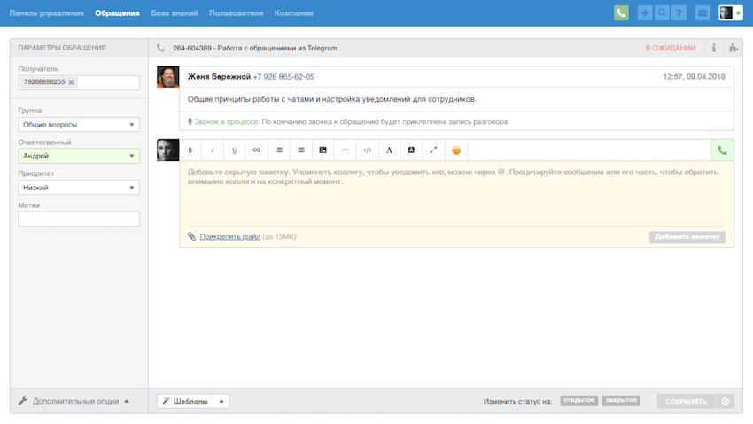Image resolution: width=753 pixels, height=424 pixels.
Task: Click phone number +7 926 865-62-05 link
Action: pos(283,77)
